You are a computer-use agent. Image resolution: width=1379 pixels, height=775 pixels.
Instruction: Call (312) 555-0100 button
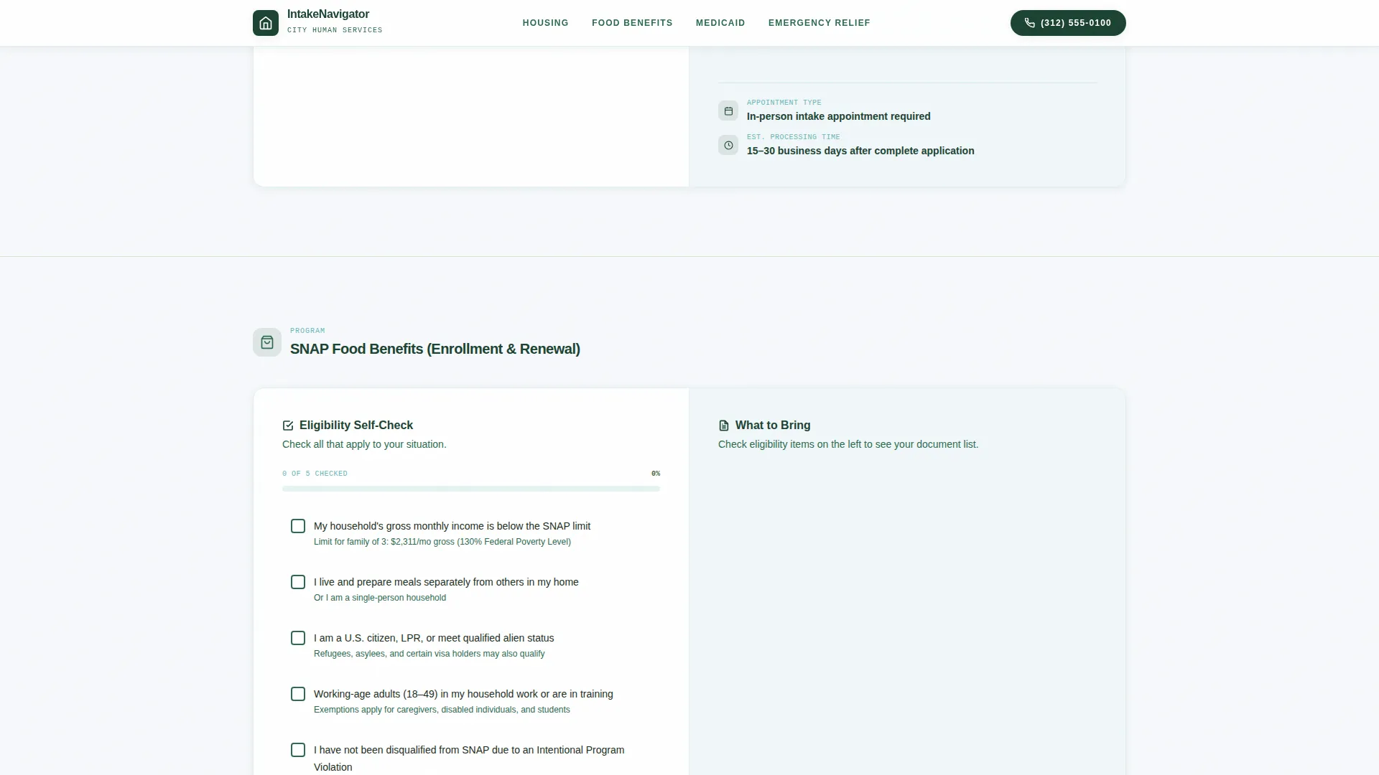[x=1068, y=23]
